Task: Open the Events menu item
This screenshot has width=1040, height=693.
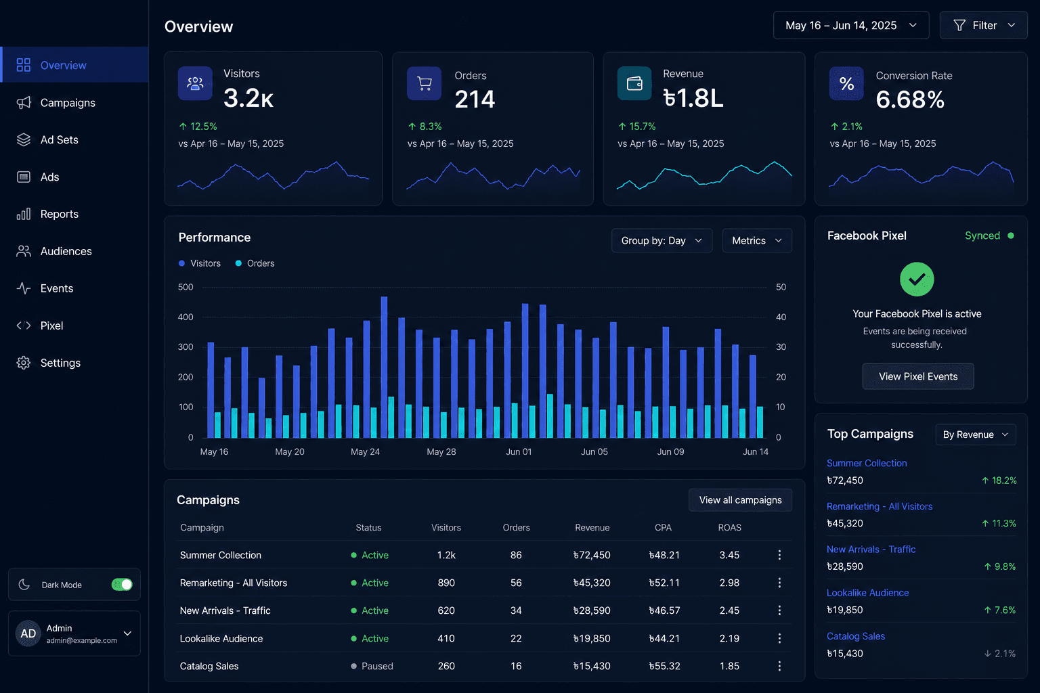Action: 74,288
